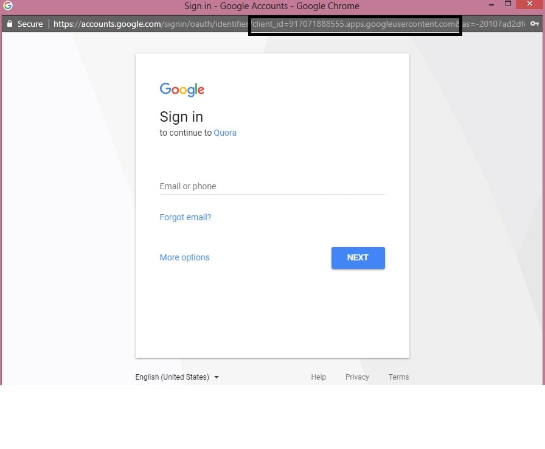Open the Terms link in footer
545x449 pixels.
coord(398,377)
